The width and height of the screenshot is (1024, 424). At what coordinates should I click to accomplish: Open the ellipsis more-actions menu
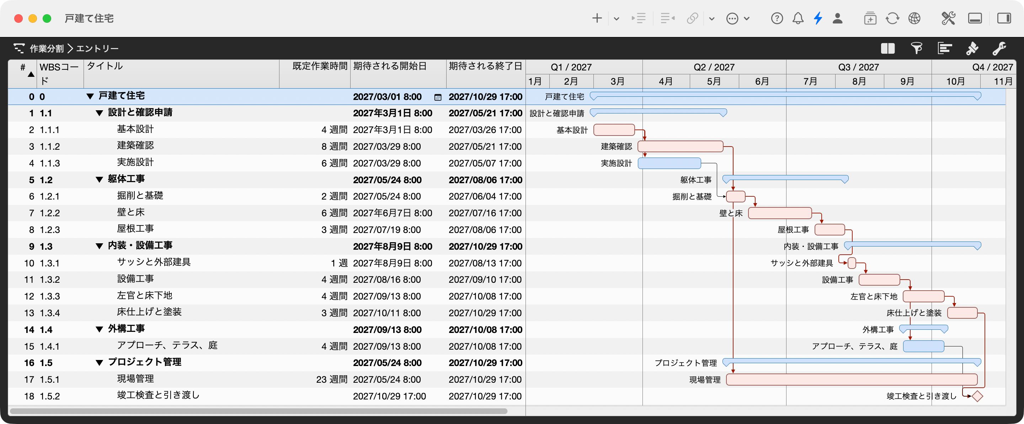pos(732,19)
